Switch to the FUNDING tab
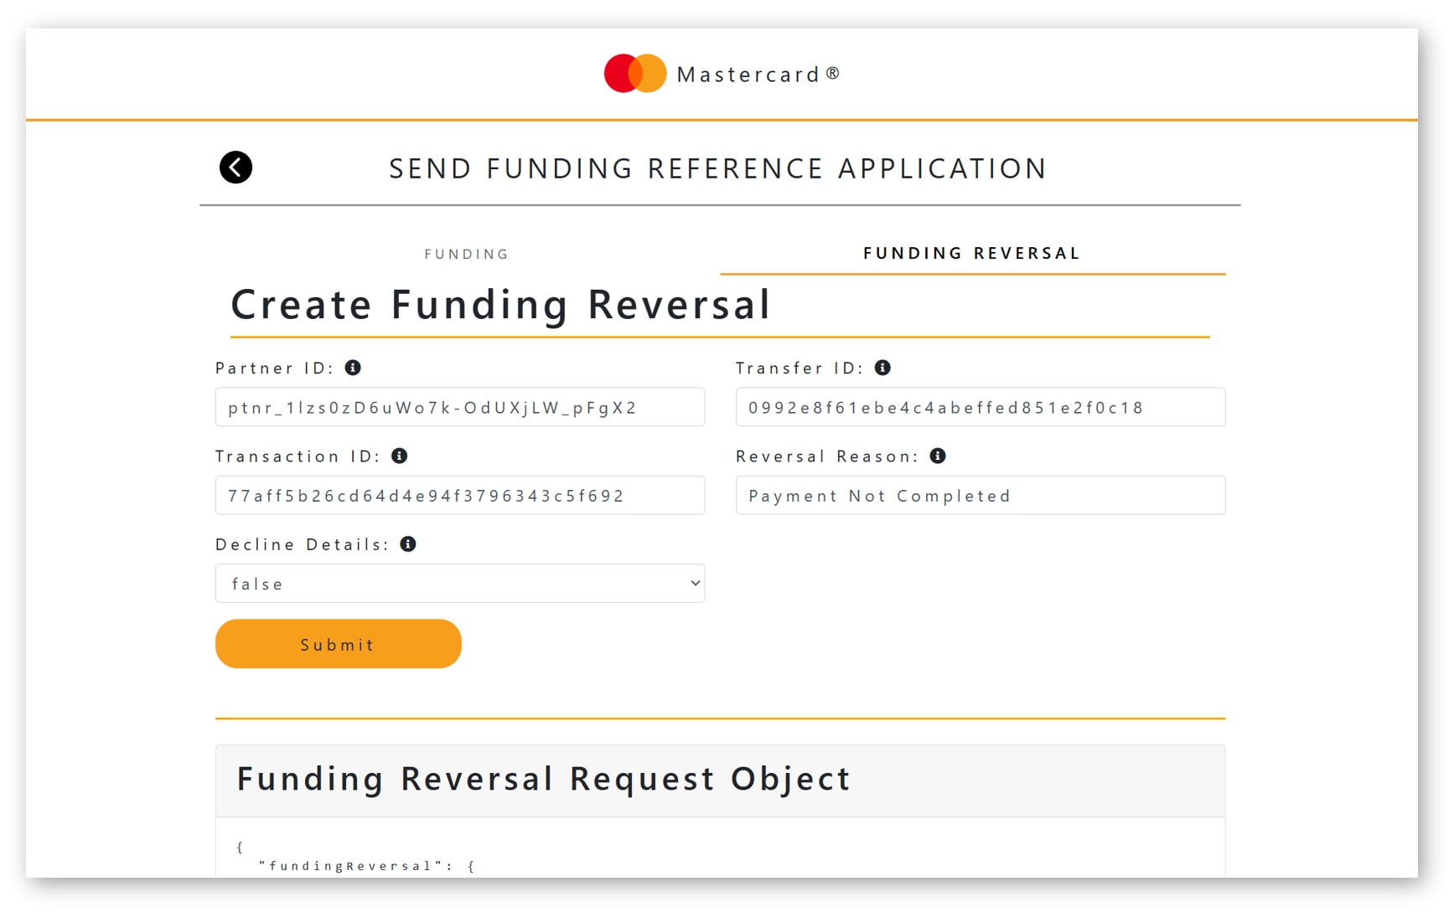Screen dimensions: 1454x912 coord(466,253)
